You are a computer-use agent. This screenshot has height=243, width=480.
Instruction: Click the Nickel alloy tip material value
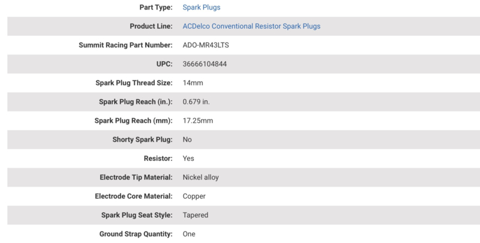(x=200, y=178)
